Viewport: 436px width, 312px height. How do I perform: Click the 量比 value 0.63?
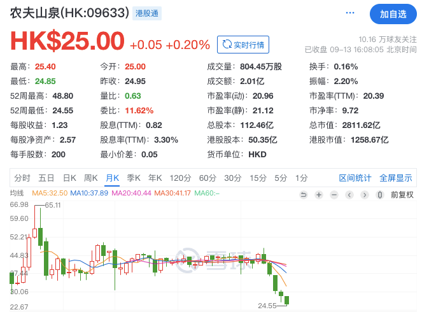point(133,96)
